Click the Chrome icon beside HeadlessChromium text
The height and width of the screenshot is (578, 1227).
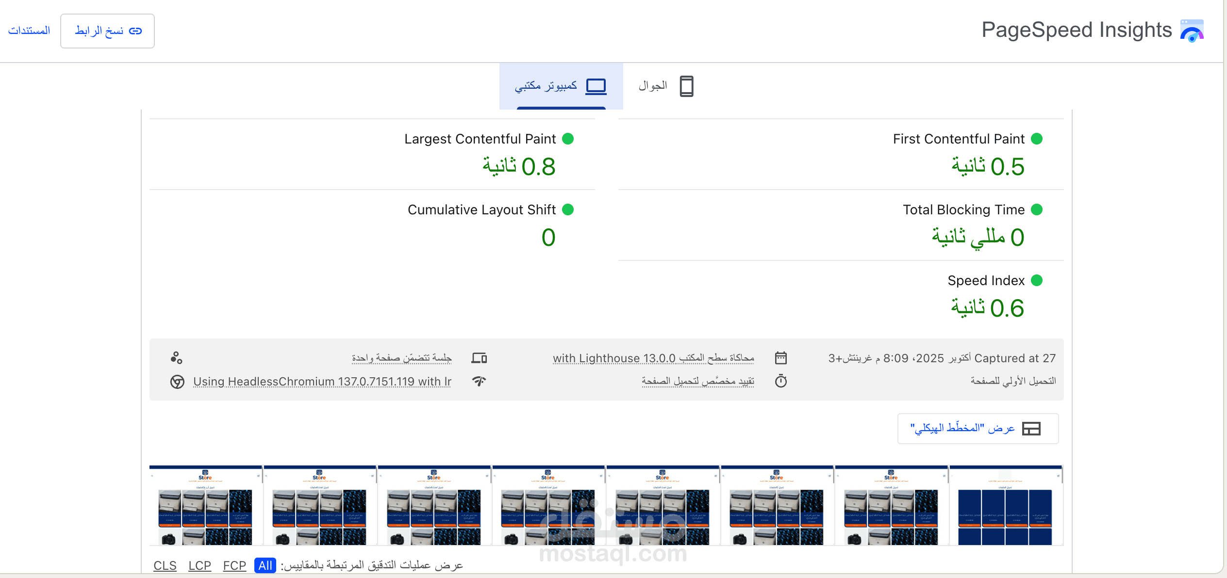point(177,382)
